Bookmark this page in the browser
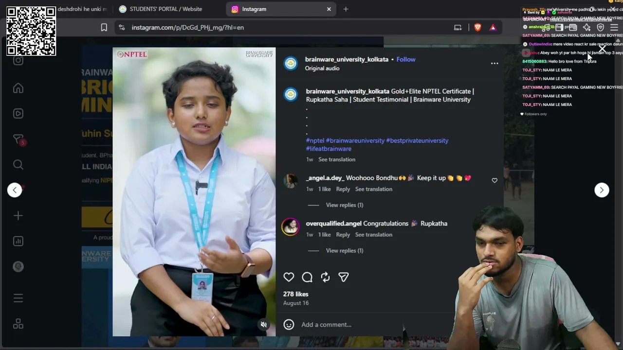Screen dimensions: 623x350 click(x=104, y=28)
